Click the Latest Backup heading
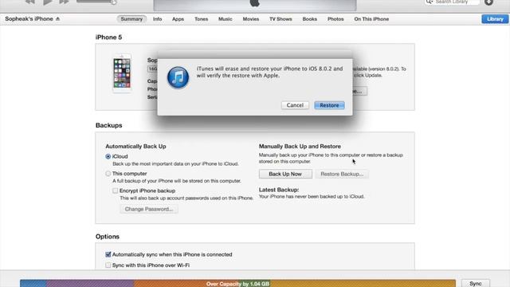510x287 pixels. pyautogui.click(x=279, y=190)
